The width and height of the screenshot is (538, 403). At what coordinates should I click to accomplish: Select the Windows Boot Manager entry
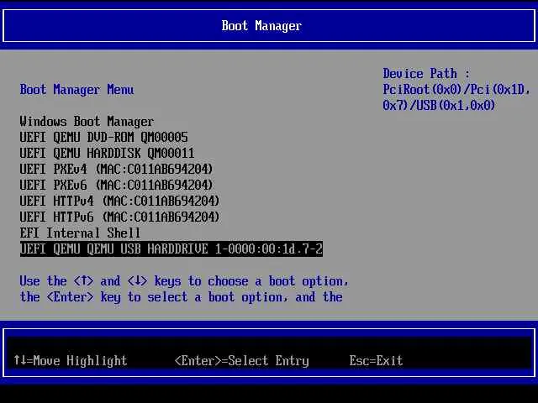87,121
